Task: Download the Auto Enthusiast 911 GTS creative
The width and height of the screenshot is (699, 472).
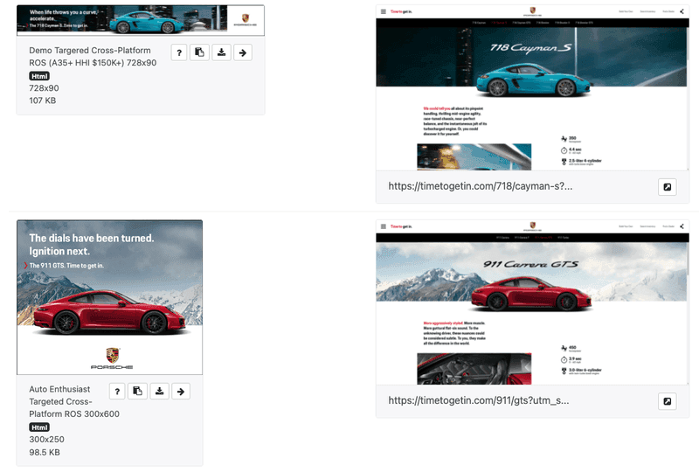Action: click(x=159, y=392)
